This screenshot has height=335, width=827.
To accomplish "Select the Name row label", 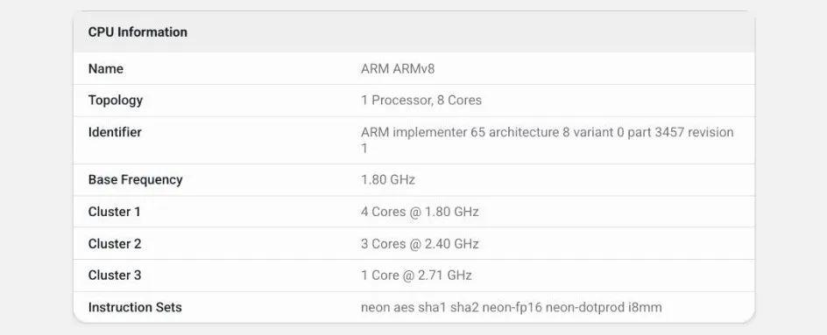I will [105, 69].
